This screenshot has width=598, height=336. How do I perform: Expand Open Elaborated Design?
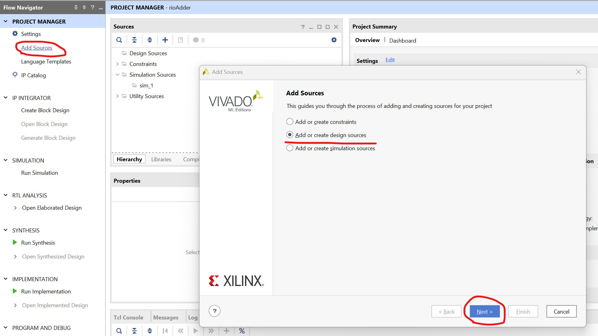point(15,208)
